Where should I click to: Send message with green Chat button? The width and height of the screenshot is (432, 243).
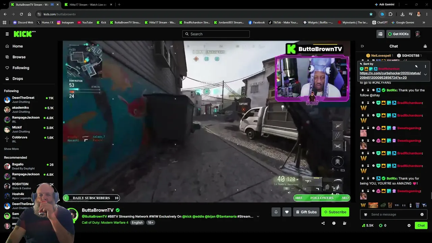(421, 225)
